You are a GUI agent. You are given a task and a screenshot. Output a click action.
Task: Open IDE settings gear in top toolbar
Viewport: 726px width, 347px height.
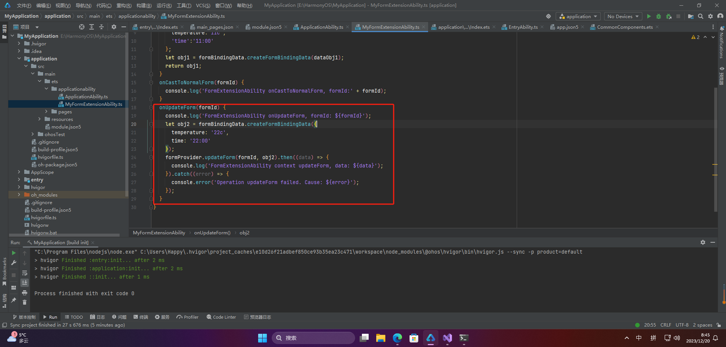pyautogui.click(x=710, y=16)
